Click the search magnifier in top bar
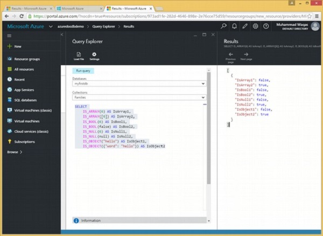Image resolution: width=323 pixels, height=236 pixels. pos(224,26)
